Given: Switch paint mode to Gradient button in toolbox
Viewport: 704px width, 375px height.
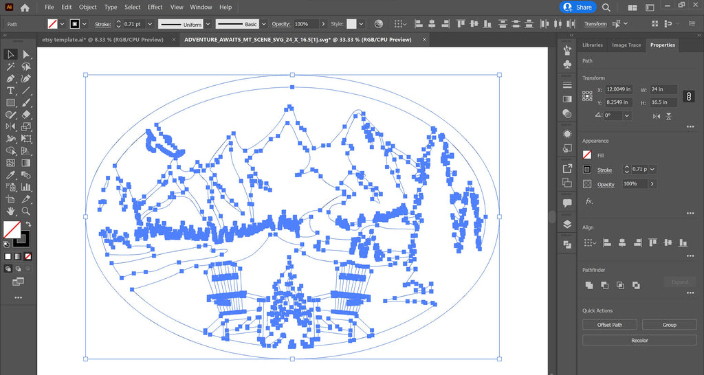Looking at the screenshot, I should pos(18,257).
